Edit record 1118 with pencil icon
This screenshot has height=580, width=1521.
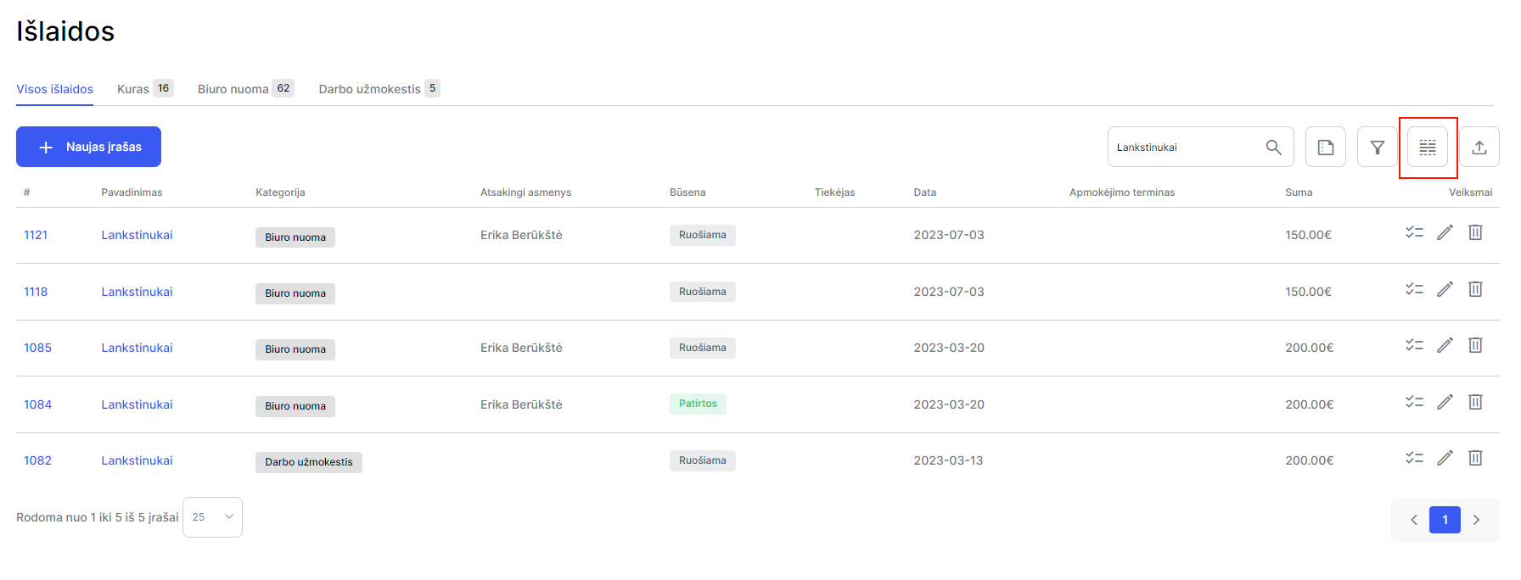[x=1445, y=289]
